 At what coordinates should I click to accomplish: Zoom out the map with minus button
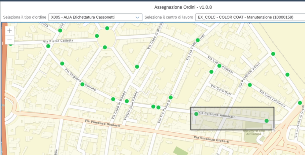[x=9, y=40]
